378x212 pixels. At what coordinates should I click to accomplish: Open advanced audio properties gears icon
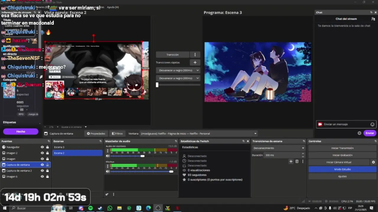tap(107, 194)
